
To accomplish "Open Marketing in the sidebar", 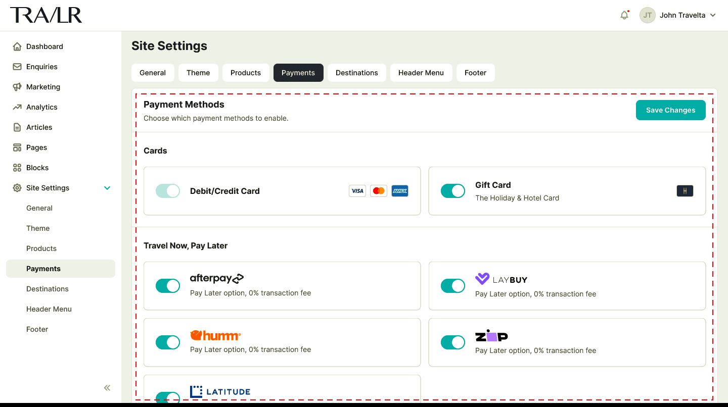I will click(x=61, y=87).
